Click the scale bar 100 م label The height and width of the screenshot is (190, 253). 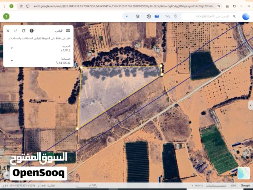pos(93,185)
